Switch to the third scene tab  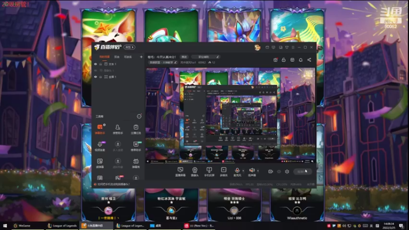pos(128,57)
